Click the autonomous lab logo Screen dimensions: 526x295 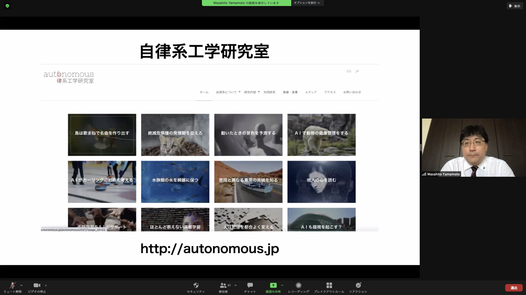69,77
